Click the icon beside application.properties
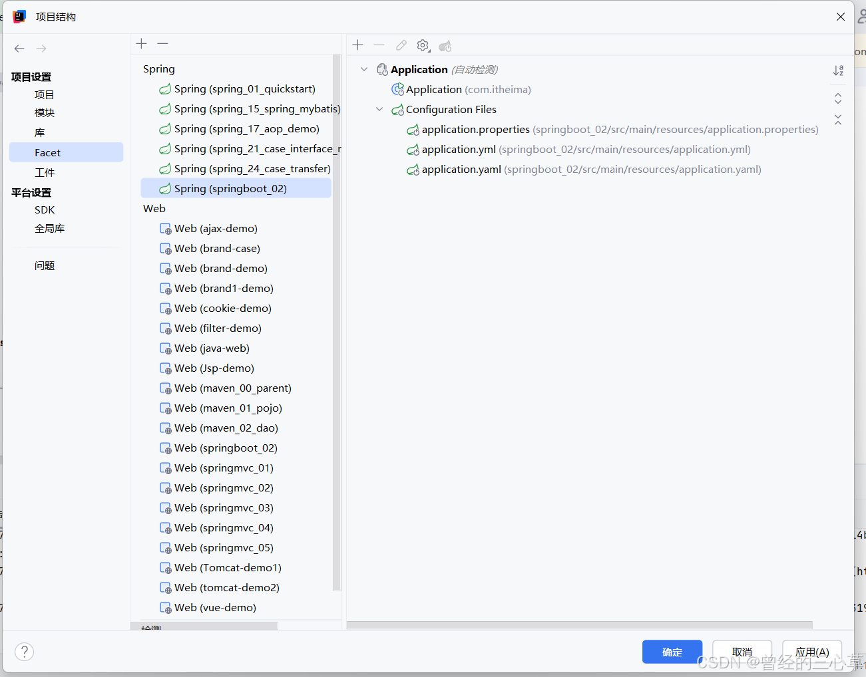Screen dimensions: 866x677 (x=413, y=130)
